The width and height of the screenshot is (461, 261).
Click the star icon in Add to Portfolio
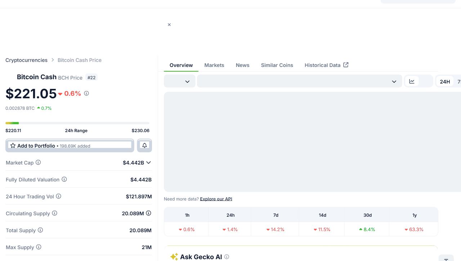point(13,146)
